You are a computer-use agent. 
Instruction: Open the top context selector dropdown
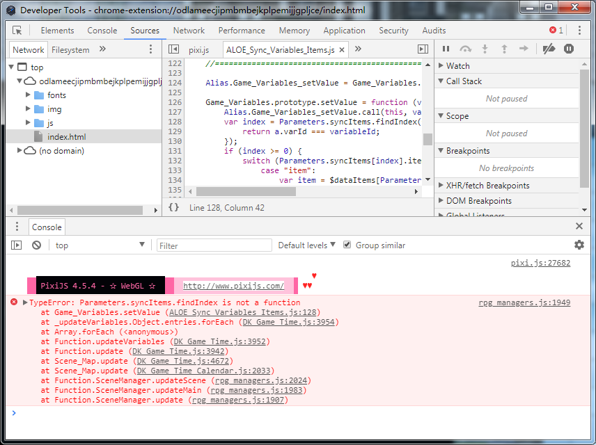tap(100, 245)
